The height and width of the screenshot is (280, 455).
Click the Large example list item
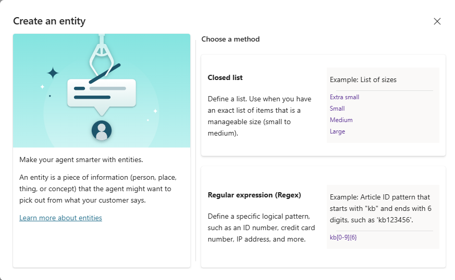tap(337, 131)
